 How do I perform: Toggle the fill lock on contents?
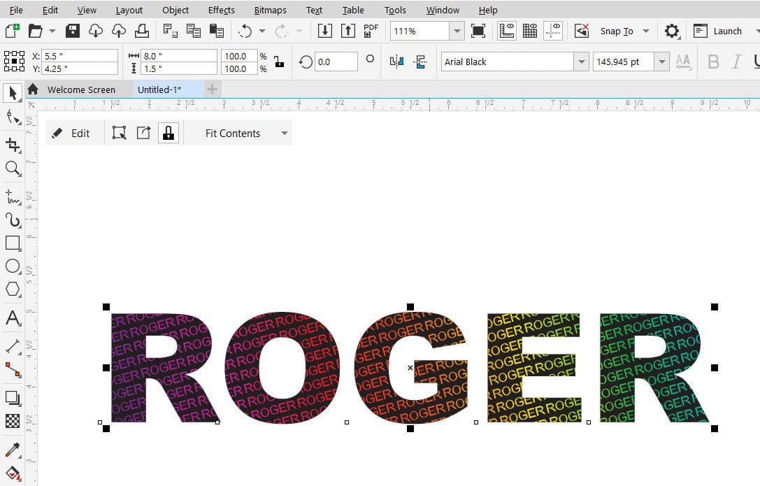coord(169,132)
